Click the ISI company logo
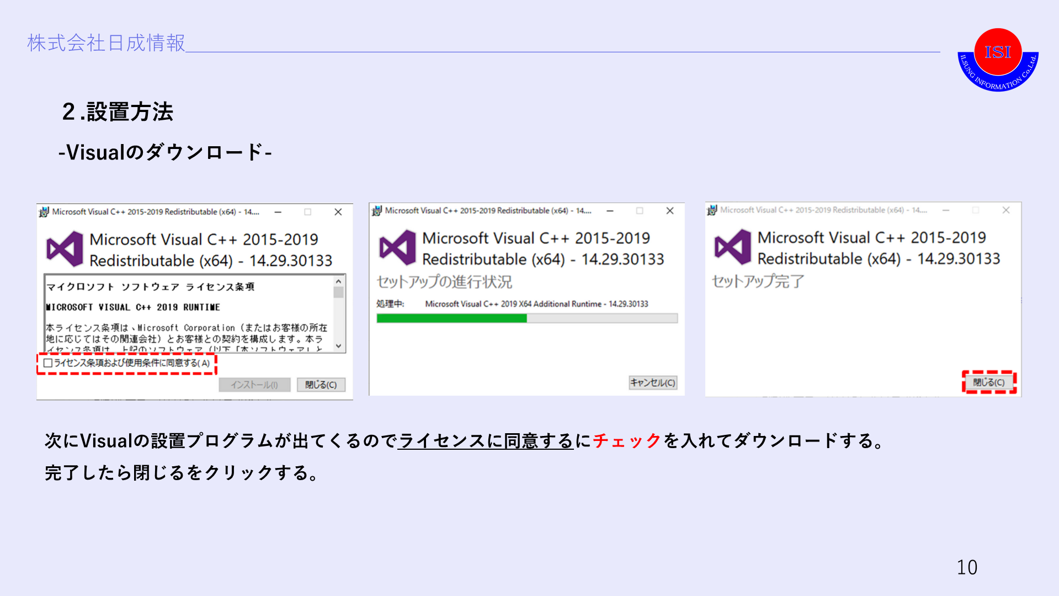Screen dimensions: 1059x596 (998, 60)
